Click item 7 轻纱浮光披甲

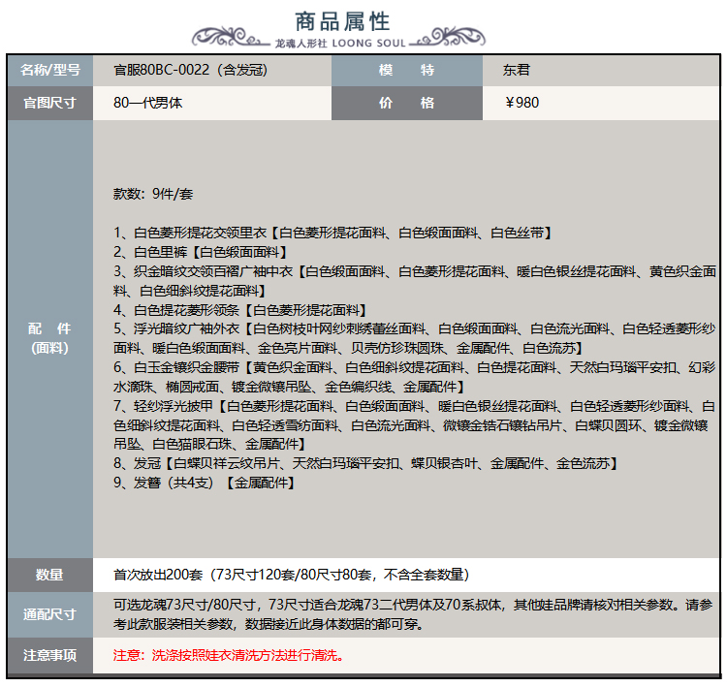pyautogui.click(x=415, y=425)
